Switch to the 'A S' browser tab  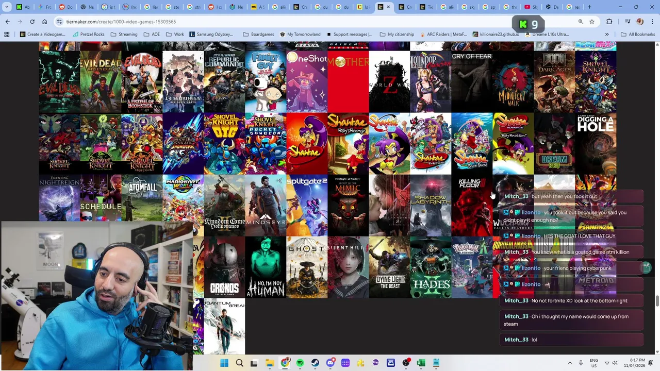pos(257,7)
